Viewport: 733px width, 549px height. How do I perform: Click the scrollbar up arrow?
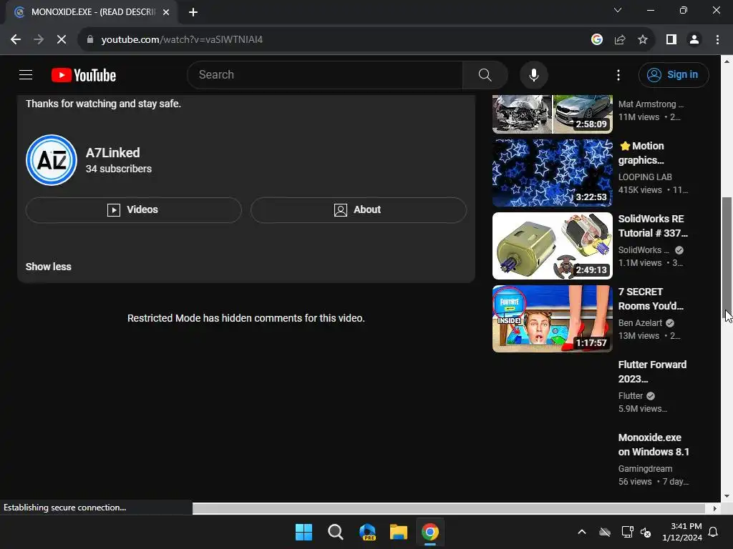click(x=727, y=61)
